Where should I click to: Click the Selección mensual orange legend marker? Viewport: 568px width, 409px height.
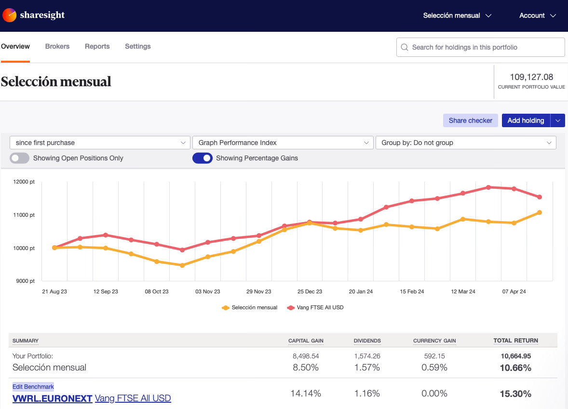click(225, 308)
